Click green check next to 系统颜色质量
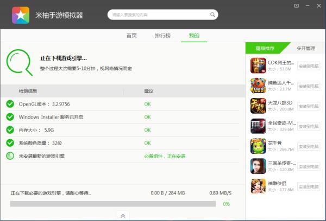 [x=10, y=143]
